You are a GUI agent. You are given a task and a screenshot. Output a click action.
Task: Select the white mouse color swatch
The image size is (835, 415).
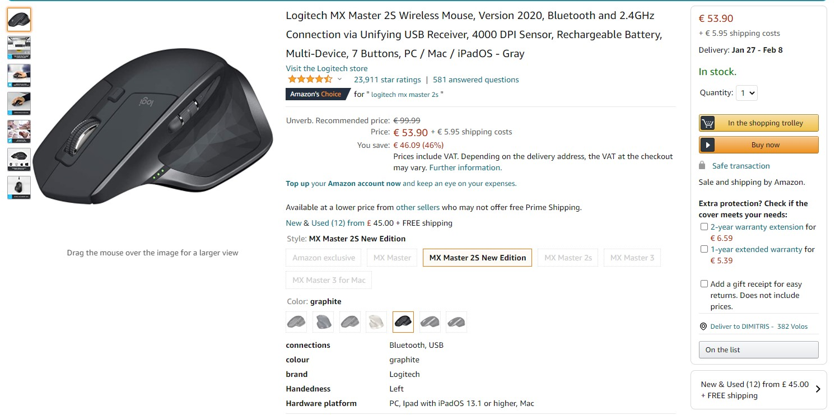pyautogui.click(x=376, y=322)
